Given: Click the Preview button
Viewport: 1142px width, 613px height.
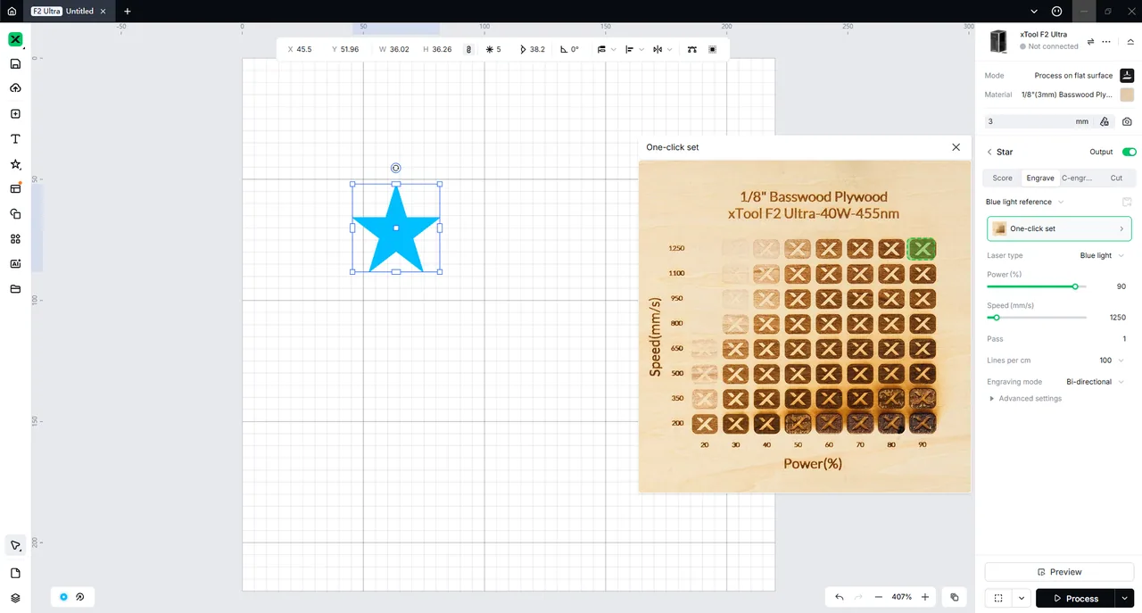Looking at the screenshot, I should (x=1059, y=572).
